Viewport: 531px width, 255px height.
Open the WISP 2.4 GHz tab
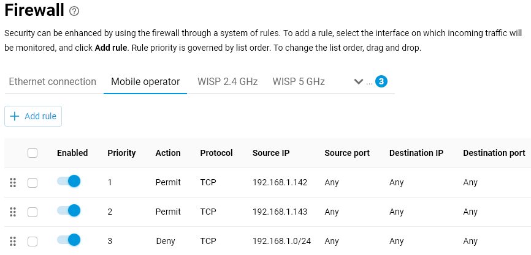[x=227, y=81]
